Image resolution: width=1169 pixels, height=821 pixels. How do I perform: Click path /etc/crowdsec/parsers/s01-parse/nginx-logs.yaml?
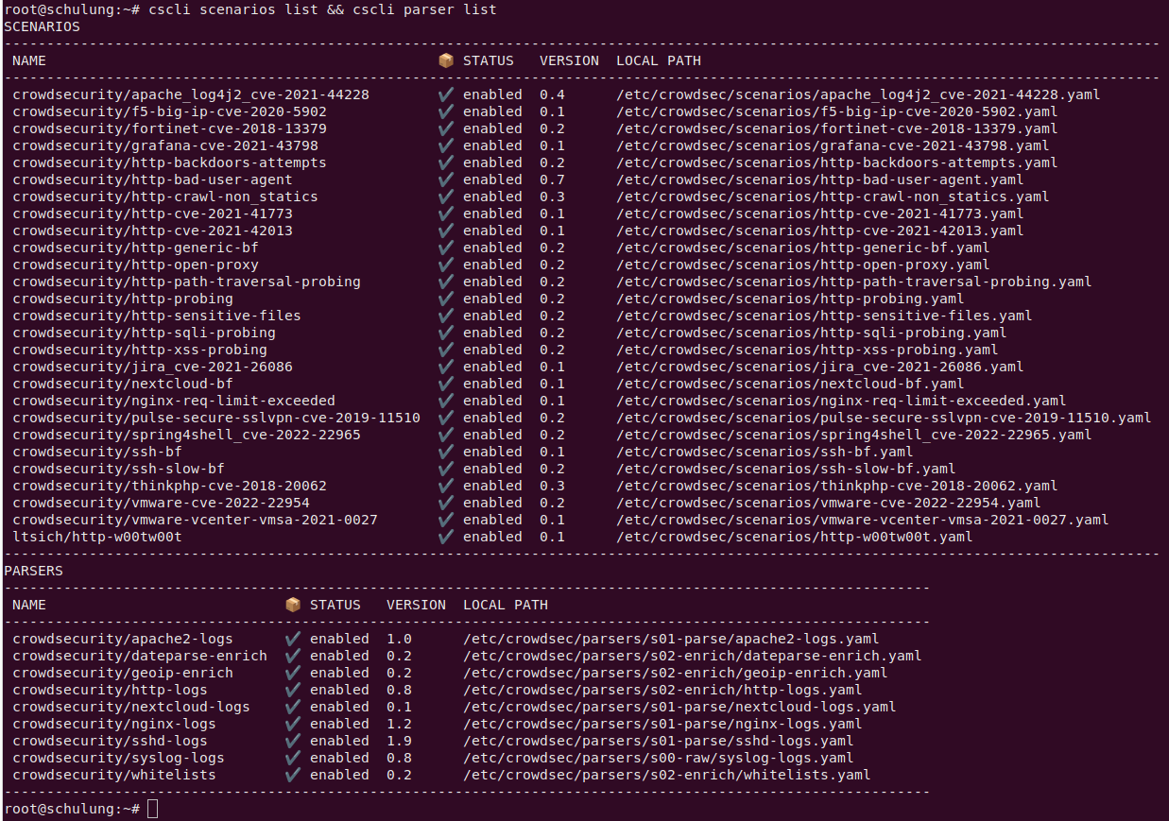[x=662, y=724]
